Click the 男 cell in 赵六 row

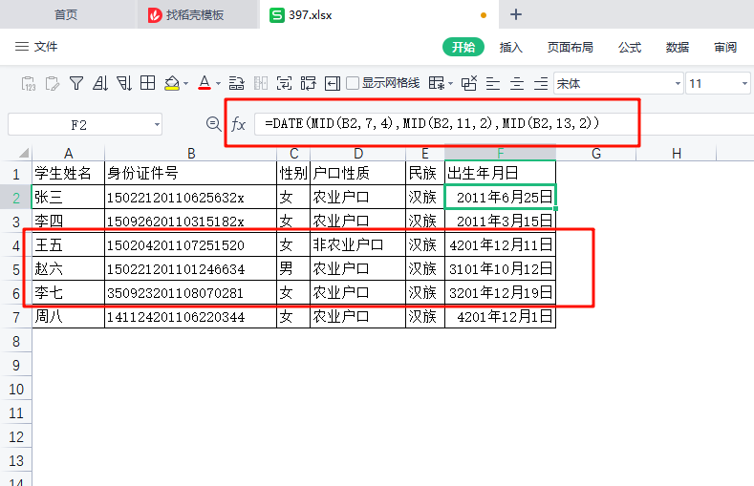point(293,269)
